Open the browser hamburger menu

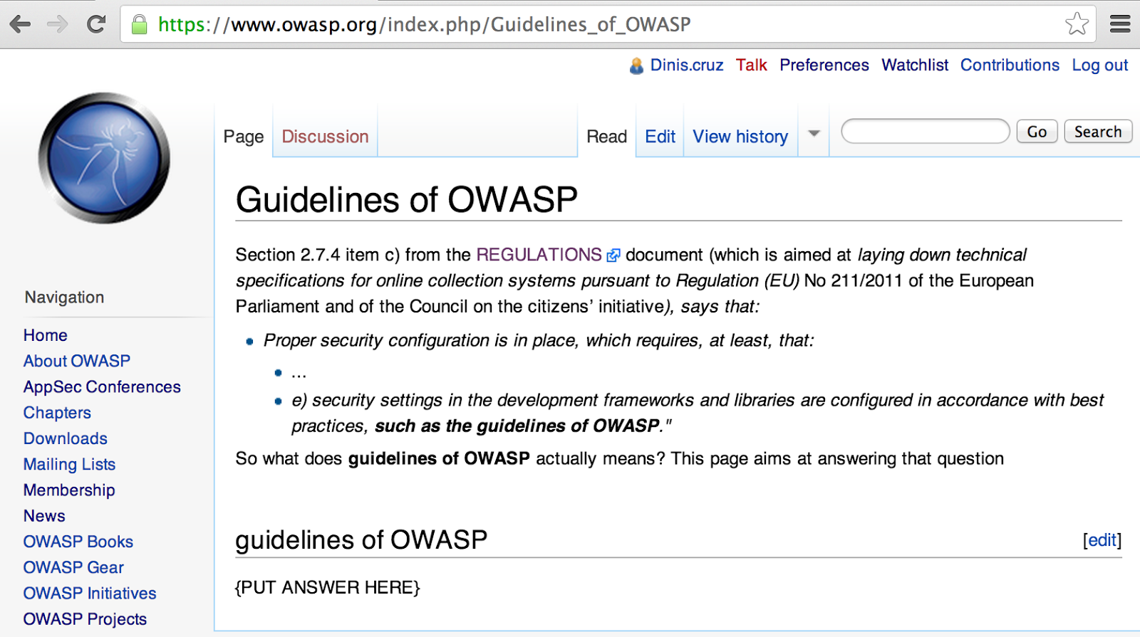[x=1120, y=24]
